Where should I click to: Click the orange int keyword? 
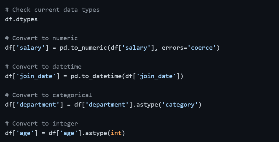point(116,133)
